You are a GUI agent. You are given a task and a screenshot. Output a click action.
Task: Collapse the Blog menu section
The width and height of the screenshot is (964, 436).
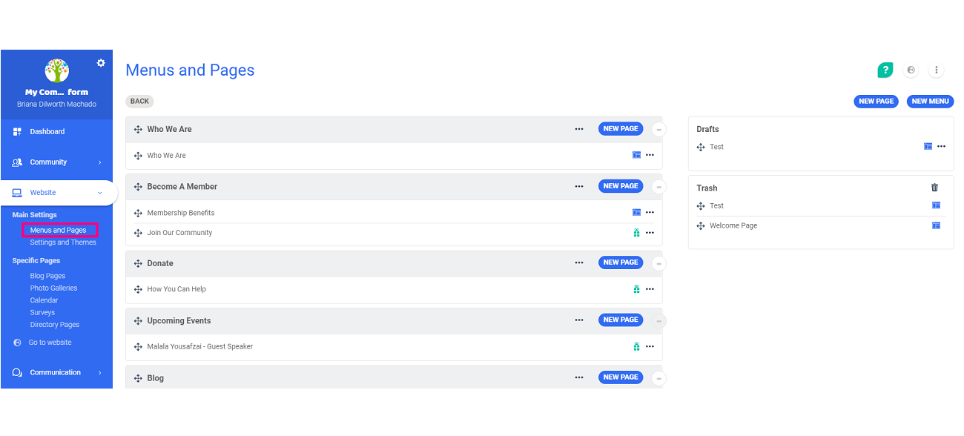click(658, 377)
